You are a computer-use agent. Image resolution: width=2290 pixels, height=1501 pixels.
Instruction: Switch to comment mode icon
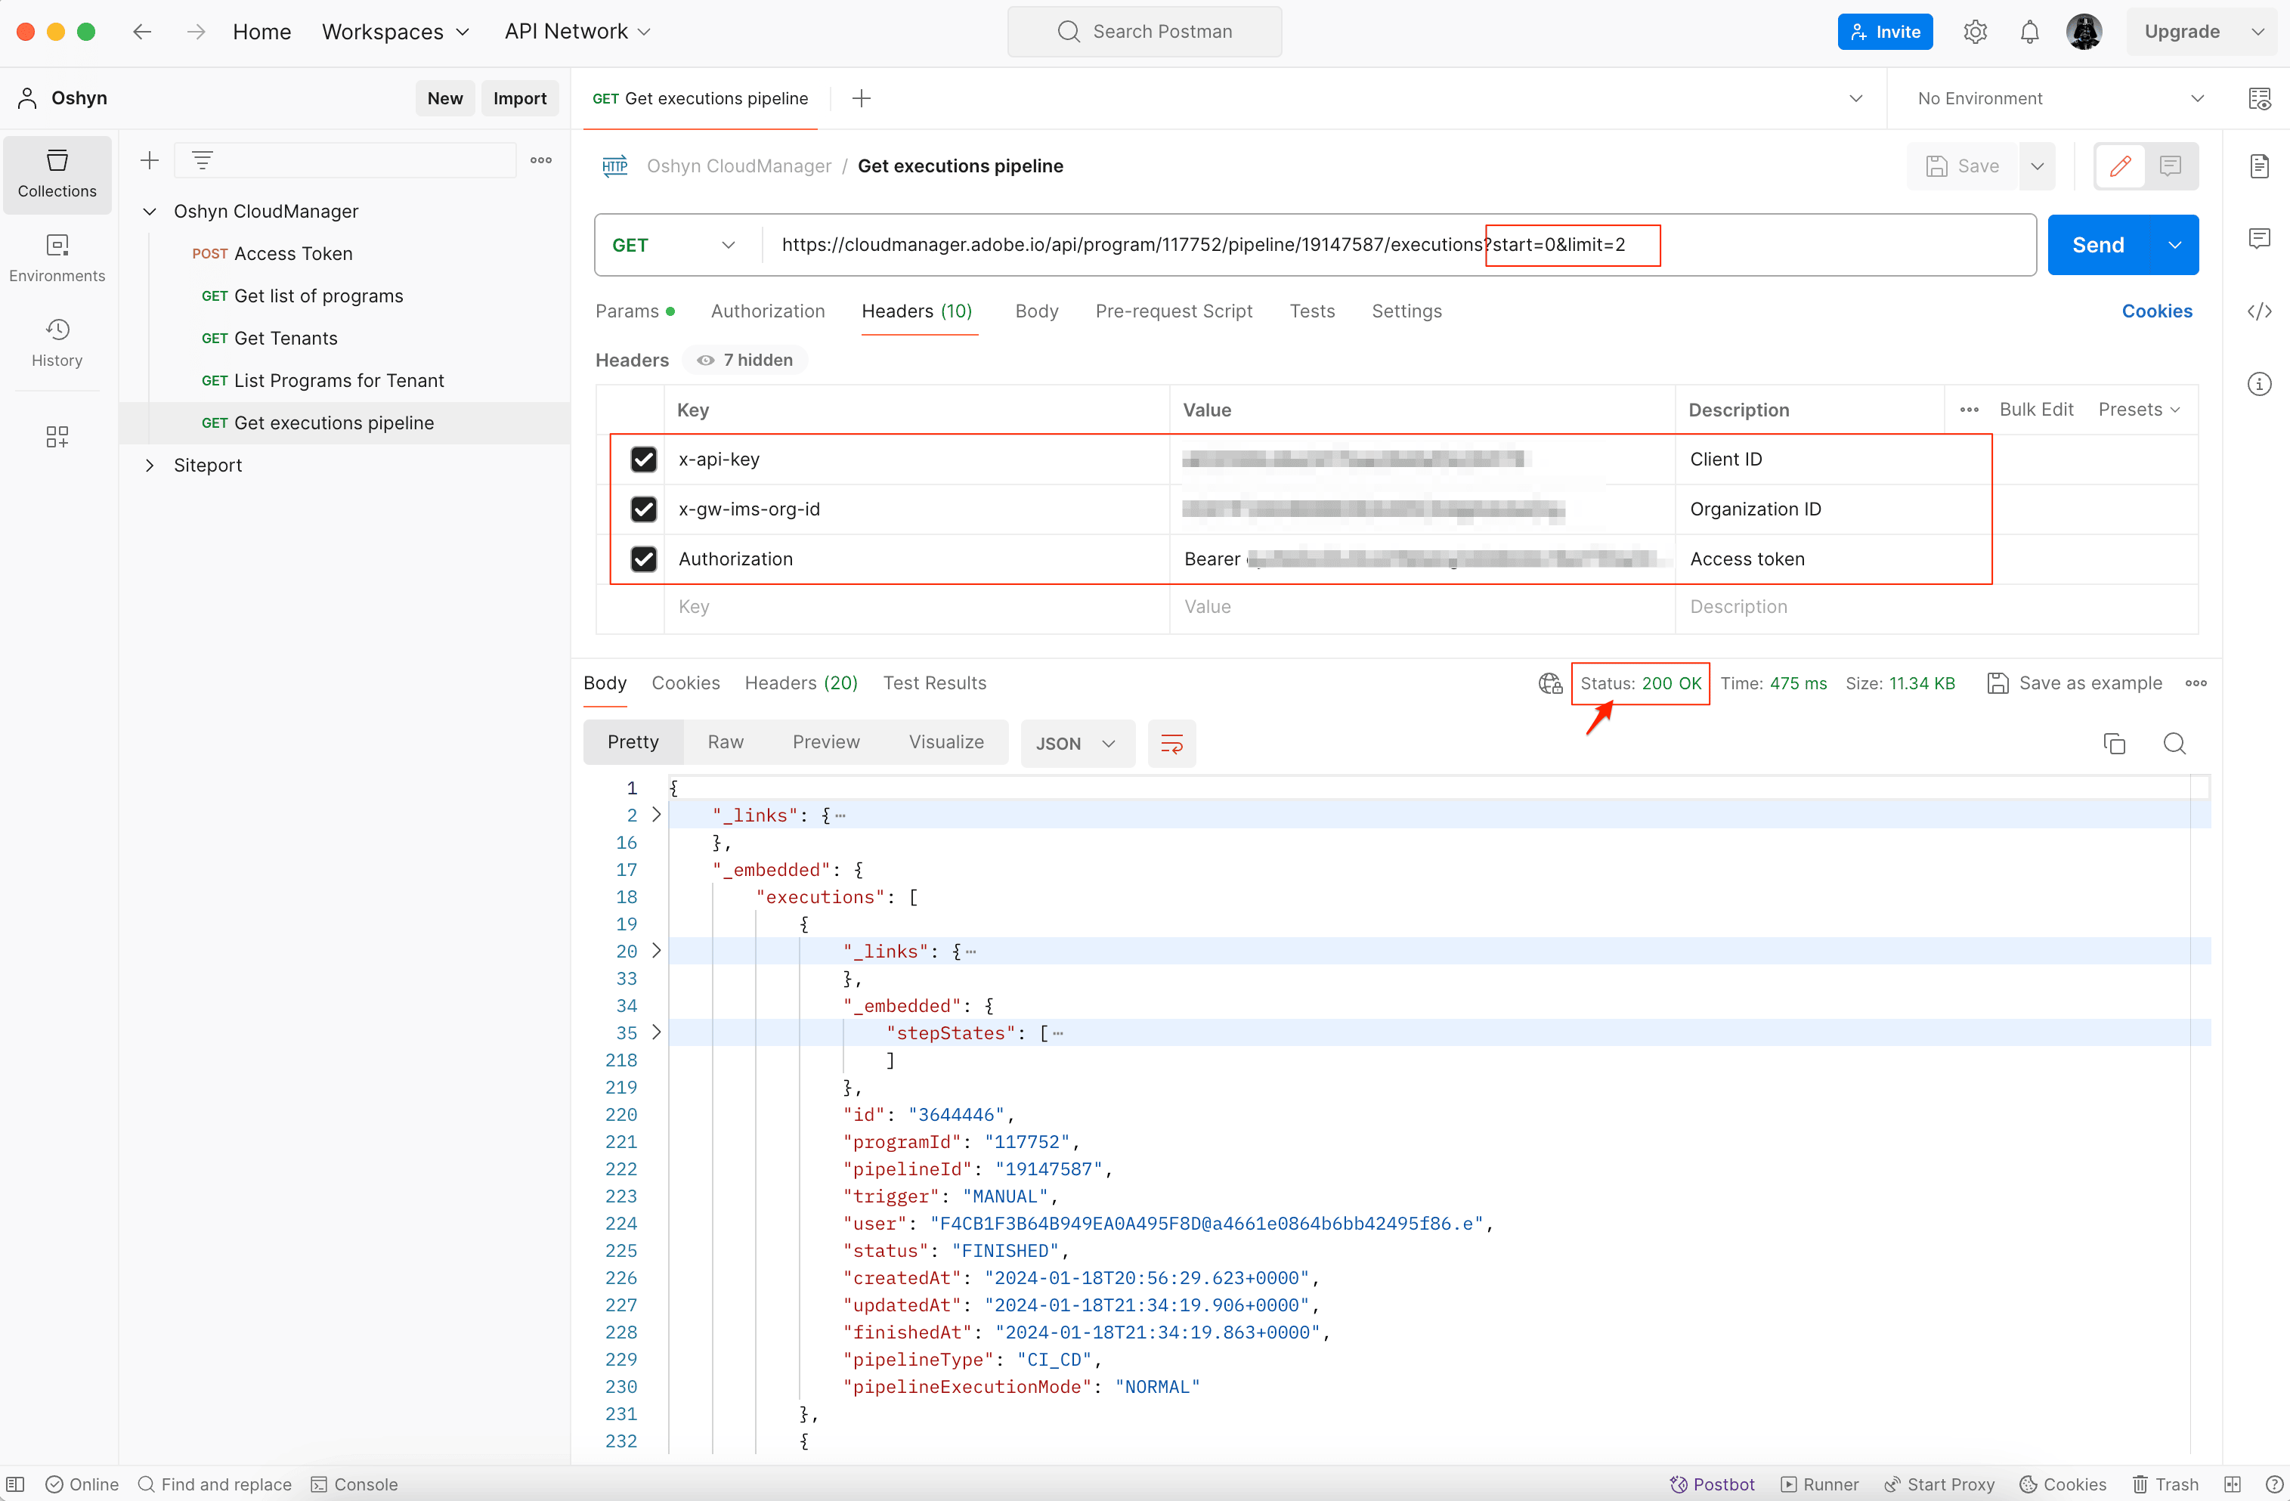2170,166
